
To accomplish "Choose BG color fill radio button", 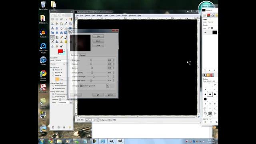I will click(53, 73).
